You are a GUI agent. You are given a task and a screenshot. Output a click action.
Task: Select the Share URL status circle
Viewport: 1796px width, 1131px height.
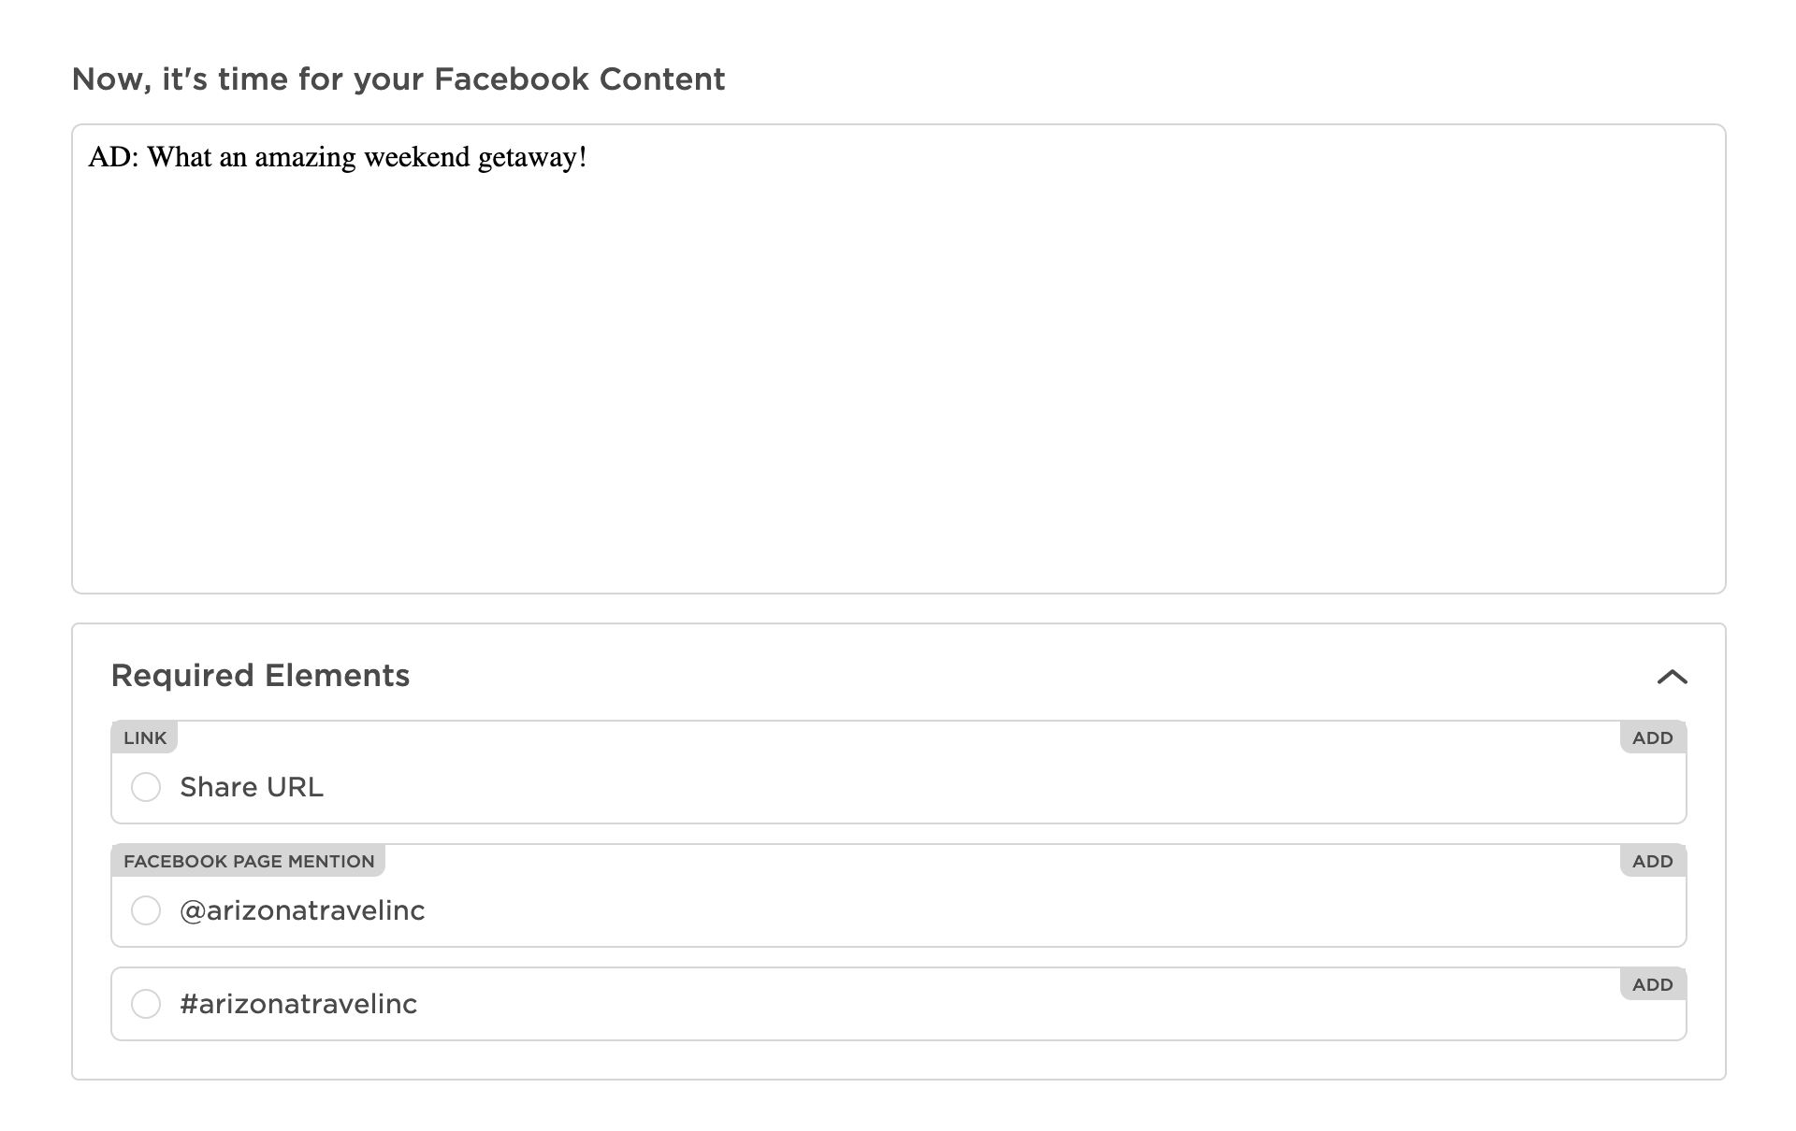(146, 787)
